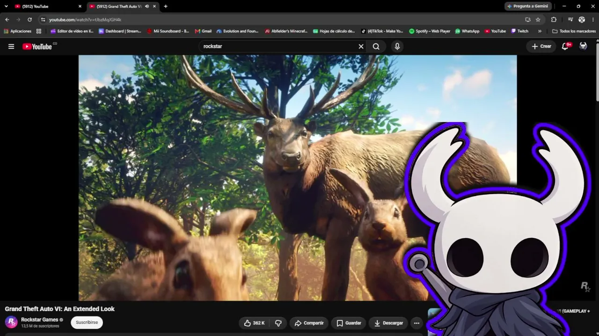Mute the Grand Theft Auto tab audio
Screen dimensions: 599x336
[147, 7]
